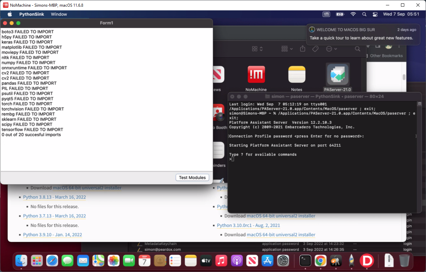Open Finder from the Dock
This screenshot has width=426, height=272.
(22, 260)
